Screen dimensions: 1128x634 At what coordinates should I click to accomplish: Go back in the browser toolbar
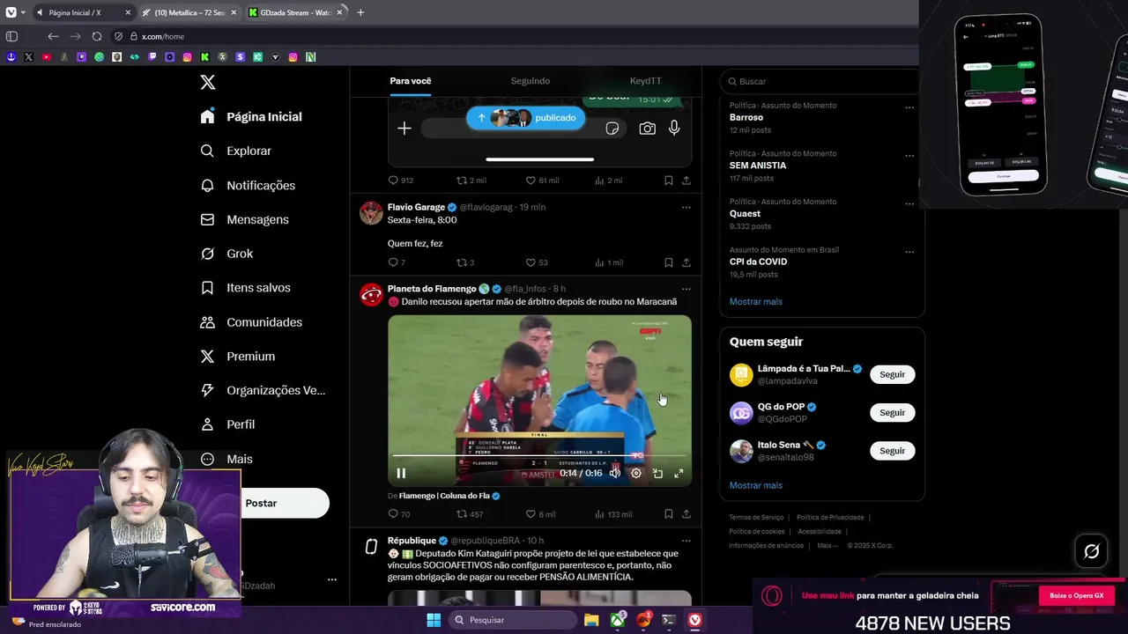tap(53, 36)
